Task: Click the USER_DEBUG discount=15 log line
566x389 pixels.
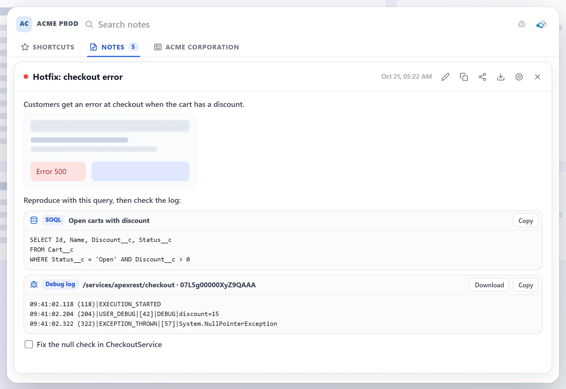Action: (x=124, y=314)
